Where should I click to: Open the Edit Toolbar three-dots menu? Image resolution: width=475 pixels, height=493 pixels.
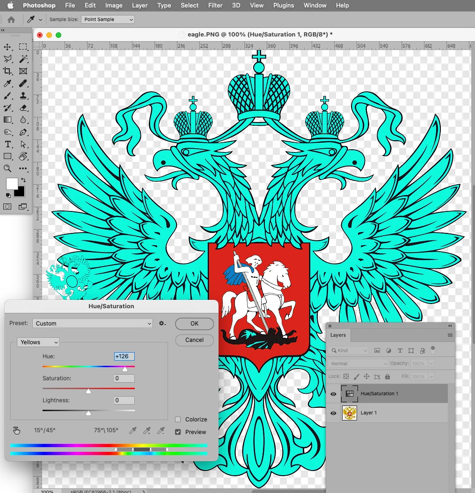point(23,168)
